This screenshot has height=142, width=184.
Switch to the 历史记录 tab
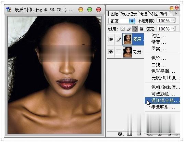click(x=130, y=14)
